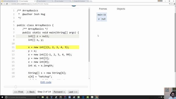Click the execution step slider handle
The height and width of the screenshot is (99, 176).
point(16,87)
